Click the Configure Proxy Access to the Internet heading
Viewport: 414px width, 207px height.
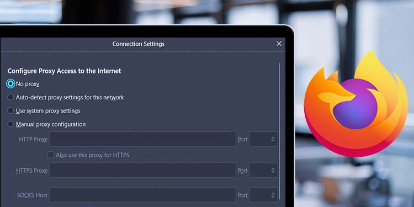[64, 71]
